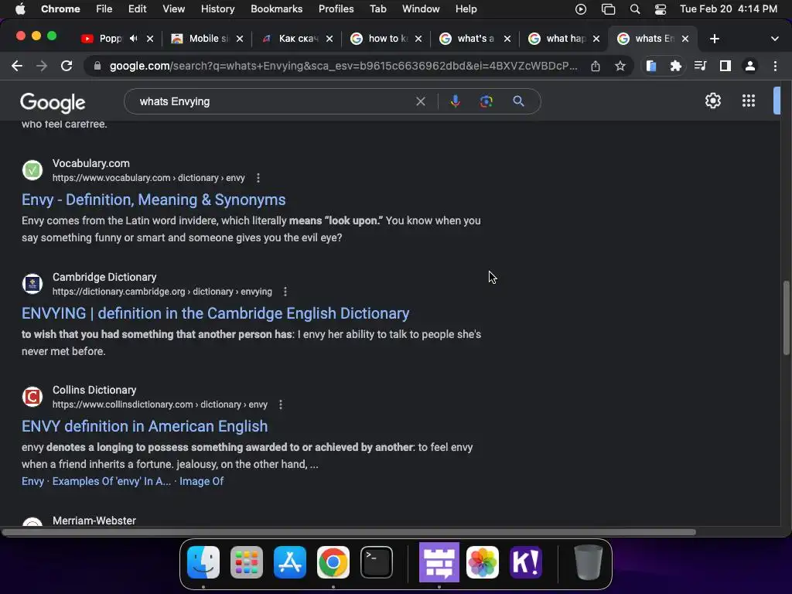Image resolution: width=792 pixels, height=594 pixels.
Task: Click the horizontal scrollbar at page bottom
Action: point(349,532)
